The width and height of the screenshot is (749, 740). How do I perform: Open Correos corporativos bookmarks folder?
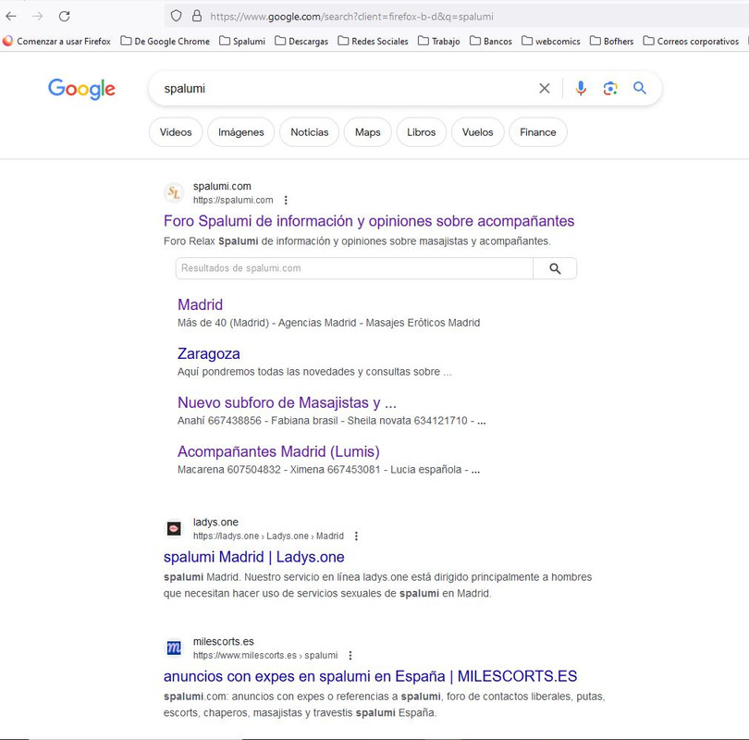pyautogui.click(x=691, y=41)
